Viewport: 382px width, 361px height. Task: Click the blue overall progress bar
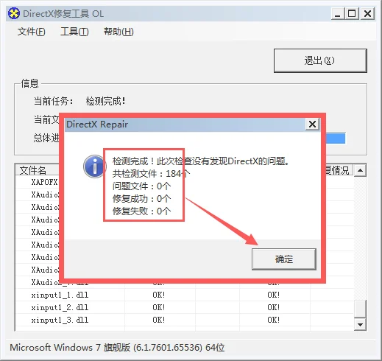pyautogui.click(x=335, y=139)
